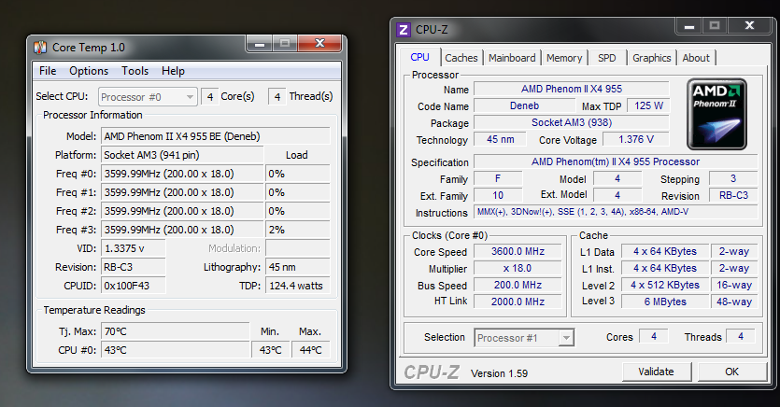Click the Bus Speed value 200.0 MHz
The width and height of the screenshot is (780, 407).
[518, 286]
